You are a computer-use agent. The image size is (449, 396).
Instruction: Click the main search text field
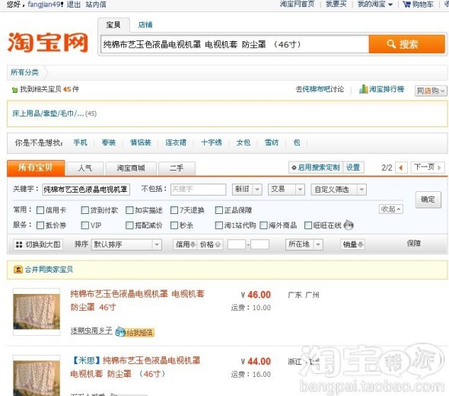234,44
